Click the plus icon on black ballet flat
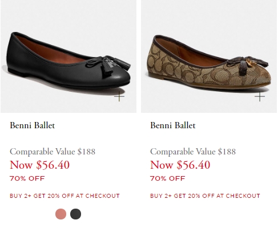278x228 pixels. click(x=119, y=96)
